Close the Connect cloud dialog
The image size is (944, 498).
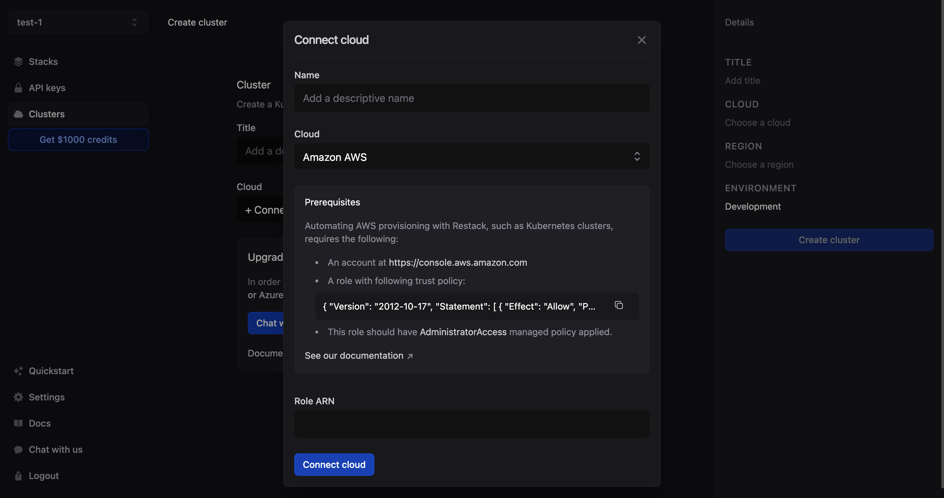[x=641, y=40]
